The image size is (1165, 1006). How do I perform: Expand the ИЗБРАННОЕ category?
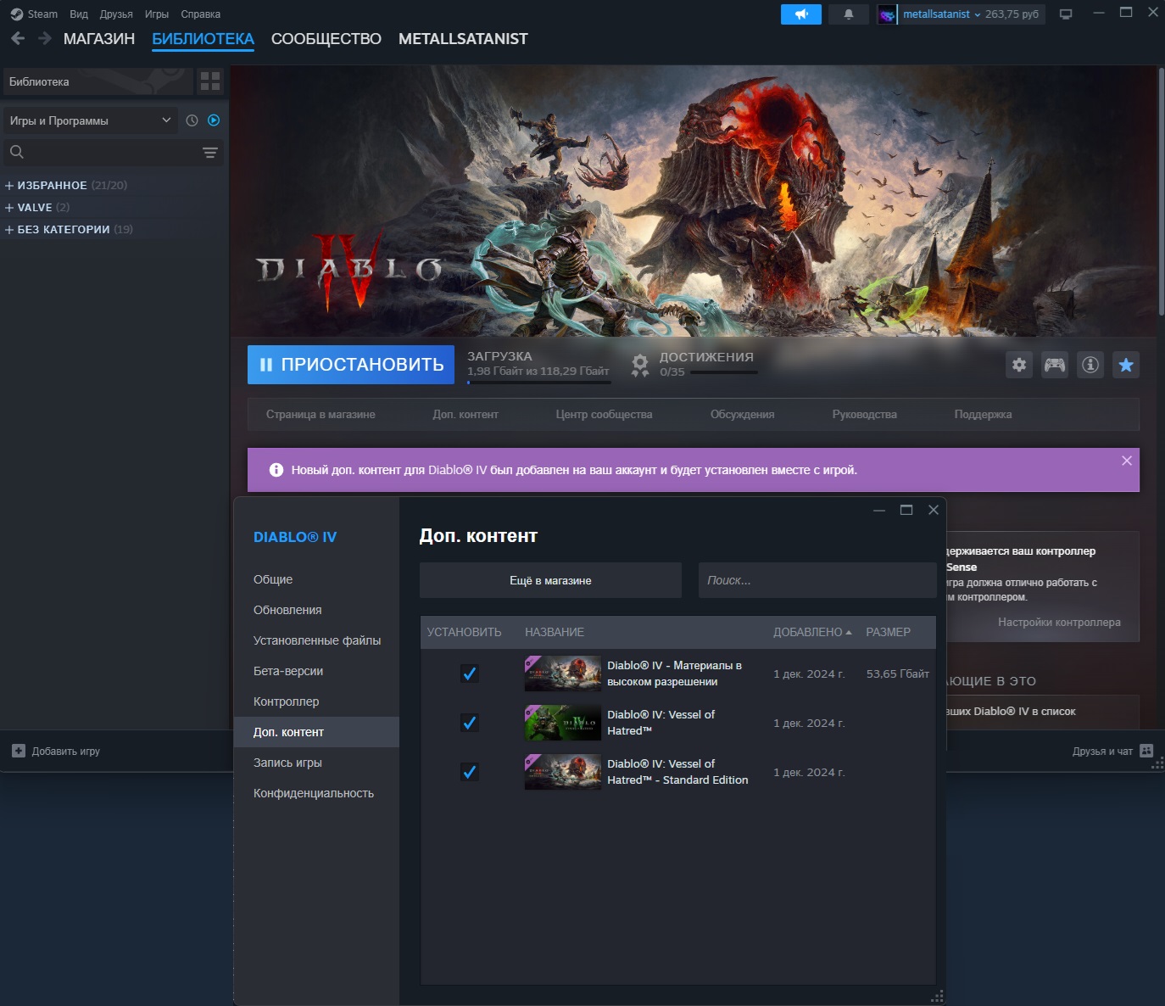click(x=9, y=186)
